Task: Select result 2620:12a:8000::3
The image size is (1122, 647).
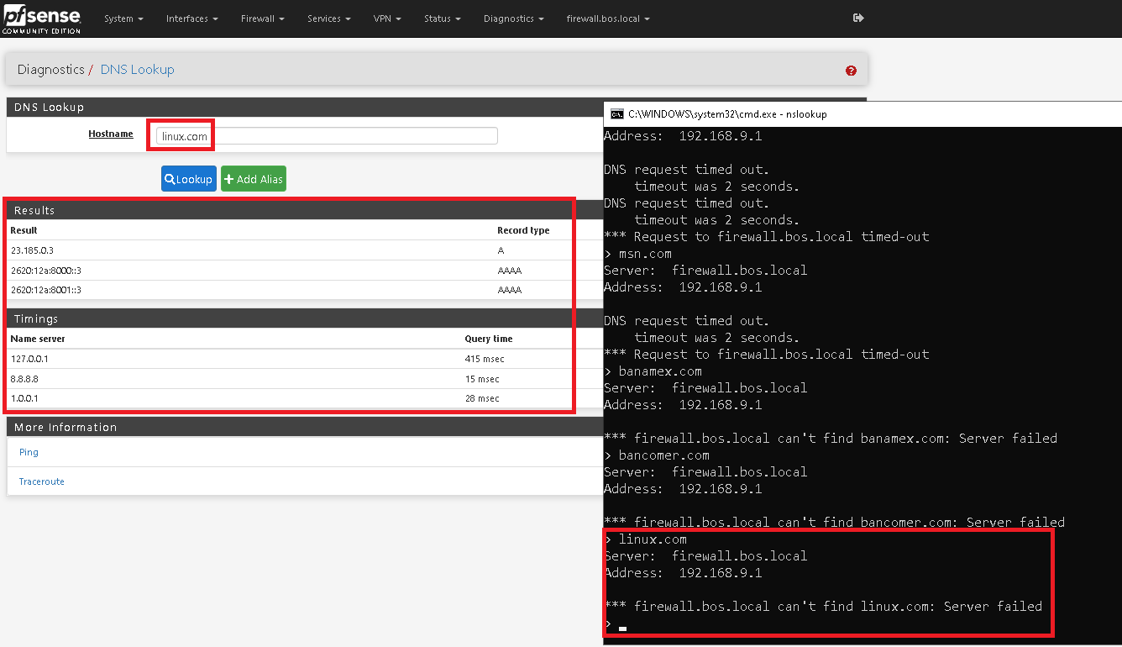Action: click(46, 271)
